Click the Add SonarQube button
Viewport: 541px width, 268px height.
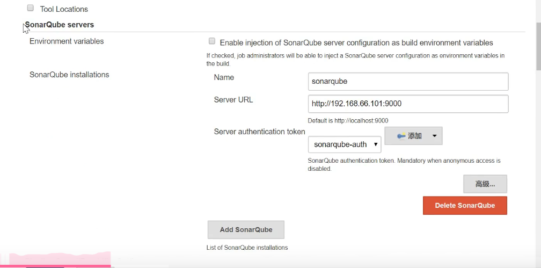[x=246, y=230]
